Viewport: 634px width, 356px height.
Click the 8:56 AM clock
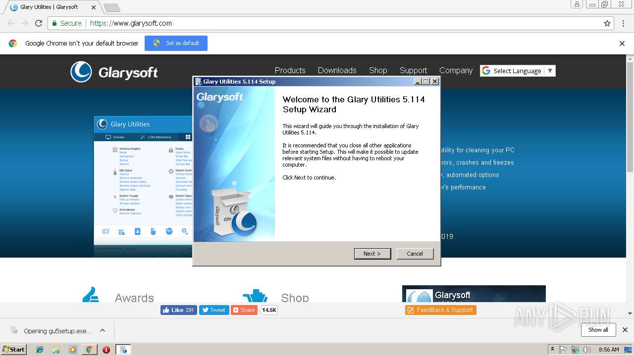point(609,350)
